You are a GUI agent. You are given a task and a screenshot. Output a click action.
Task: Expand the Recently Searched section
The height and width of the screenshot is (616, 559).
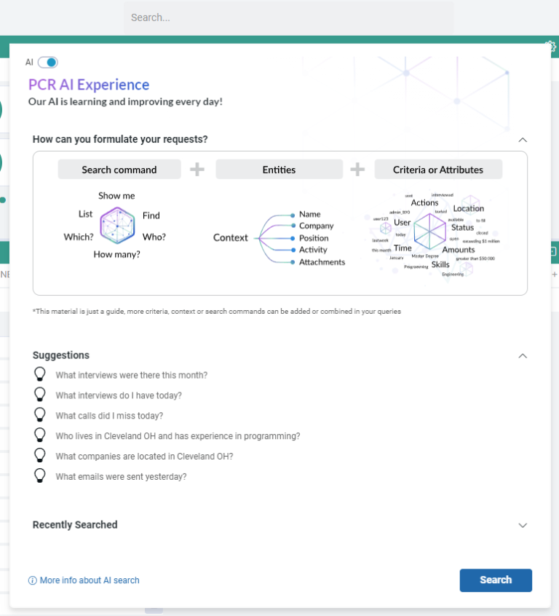pos(523,525)
